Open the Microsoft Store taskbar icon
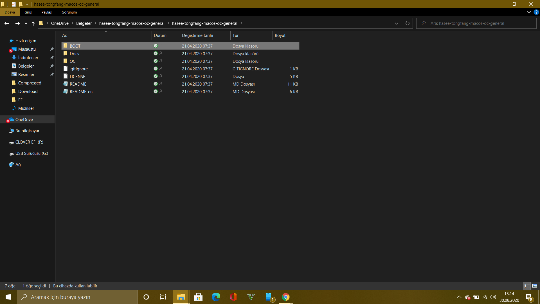The image size is (540, 304). click(198, 297)
